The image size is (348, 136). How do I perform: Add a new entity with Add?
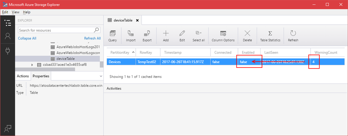[166, 36]
